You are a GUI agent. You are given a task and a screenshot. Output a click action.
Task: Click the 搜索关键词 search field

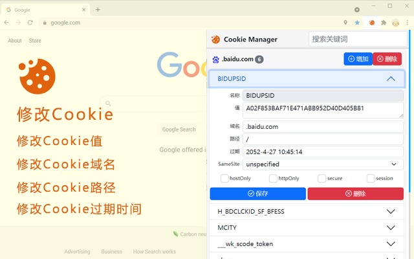coord(358,39)
